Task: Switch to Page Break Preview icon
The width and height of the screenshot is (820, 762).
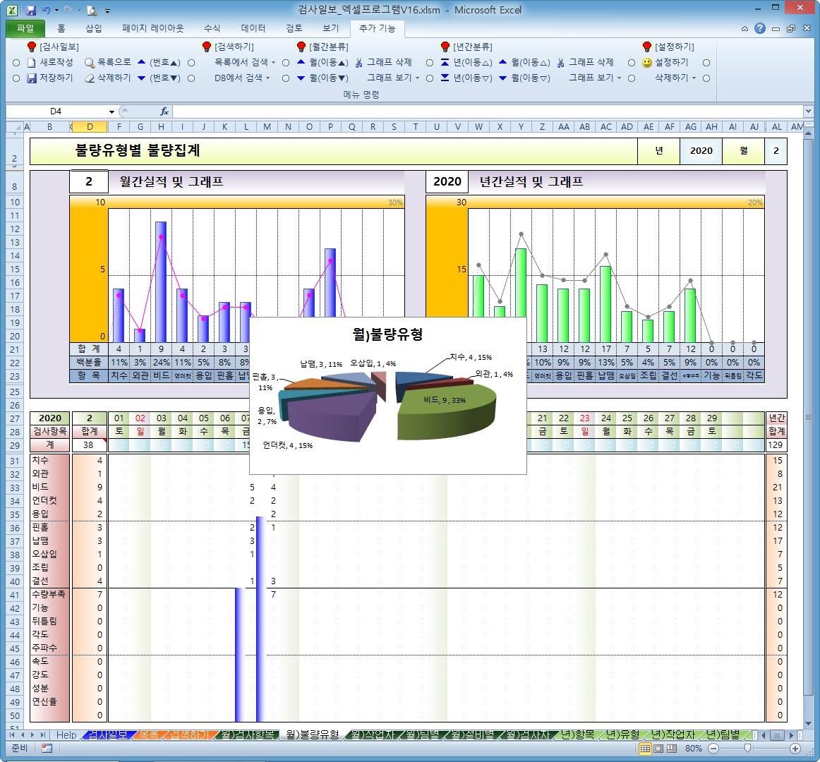Action: pos(672,749)
